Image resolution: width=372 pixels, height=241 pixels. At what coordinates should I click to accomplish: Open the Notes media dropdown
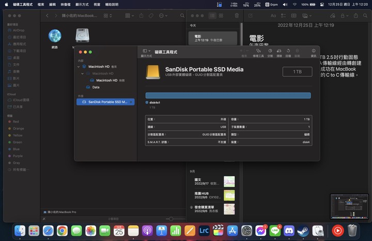point(307,15)
